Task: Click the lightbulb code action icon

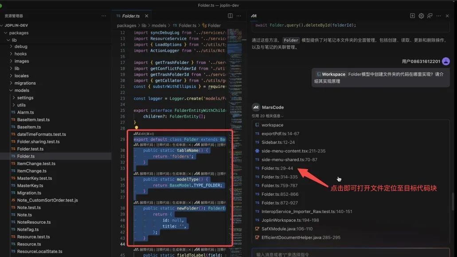Action: [x=136, y=127]
